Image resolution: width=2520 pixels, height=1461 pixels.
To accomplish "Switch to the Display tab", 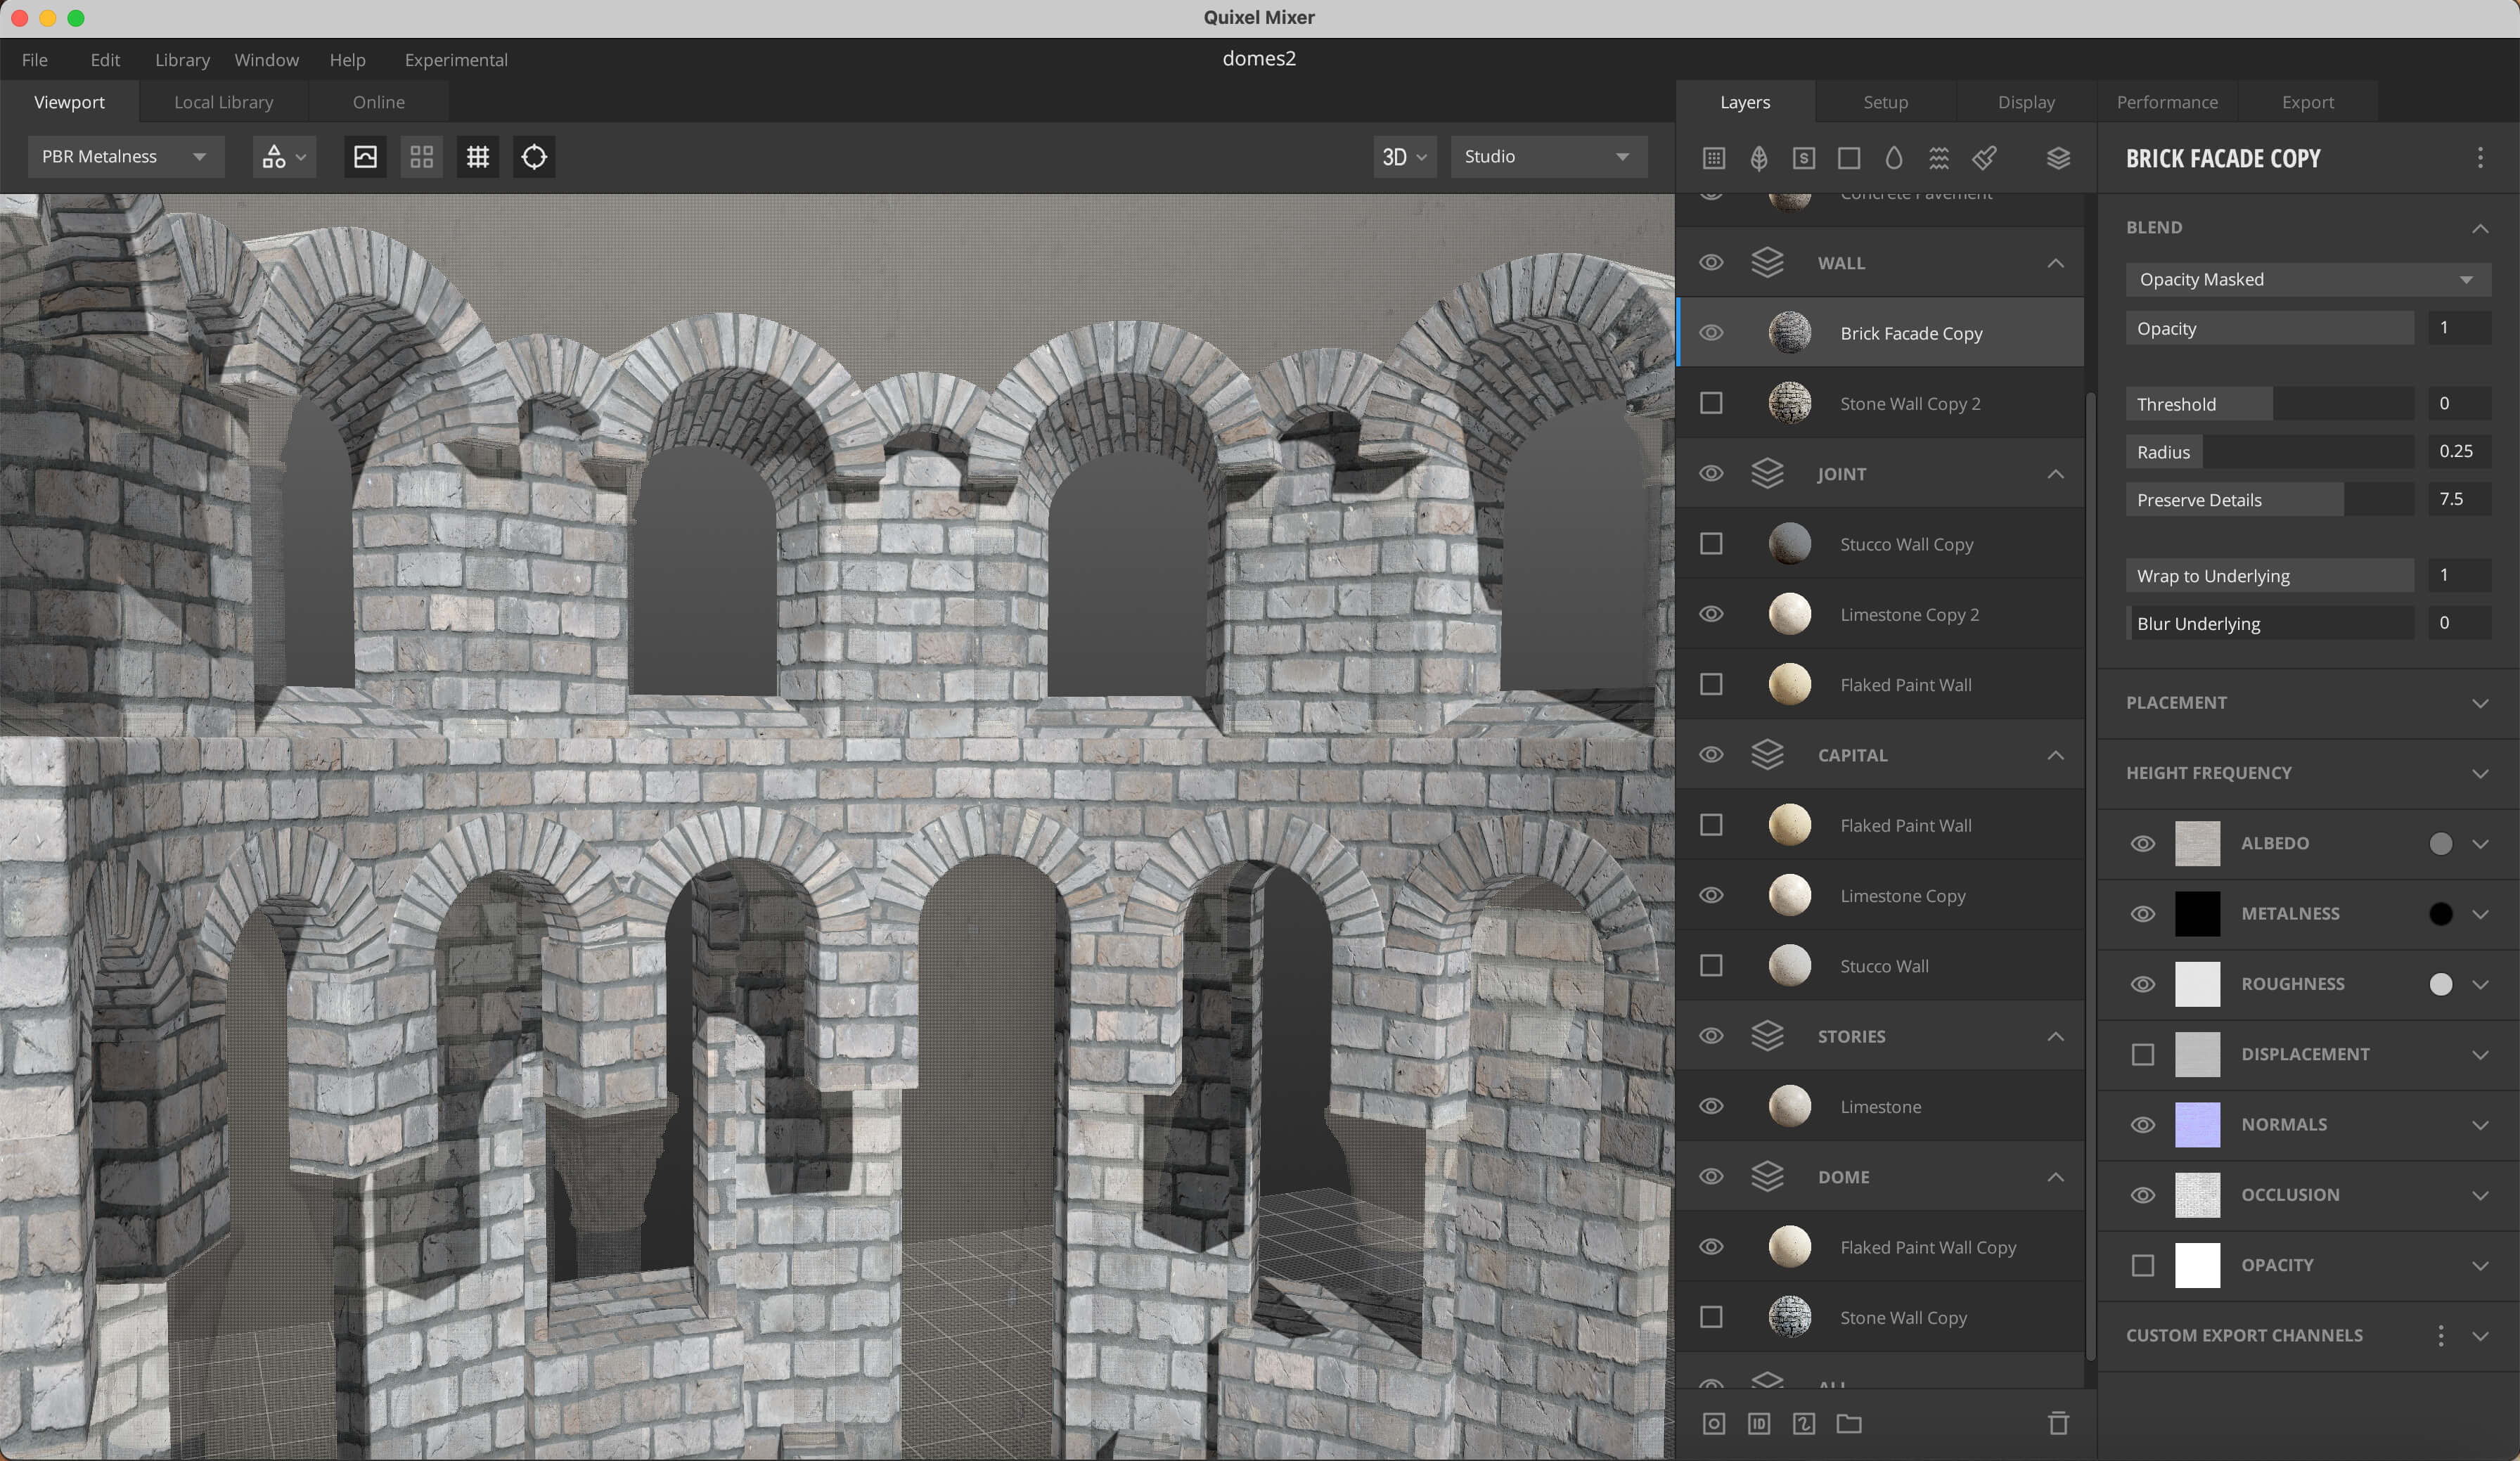I will click(x=2026, y=101).
